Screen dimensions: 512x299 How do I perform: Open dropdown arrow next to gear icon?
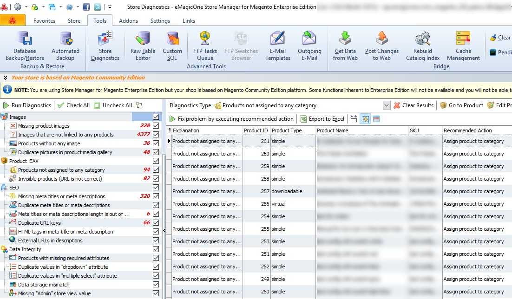click(x=26, y=7)
